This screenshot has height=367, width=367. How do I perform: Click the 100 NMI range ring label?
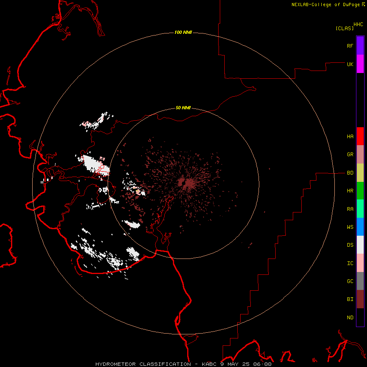183,32
